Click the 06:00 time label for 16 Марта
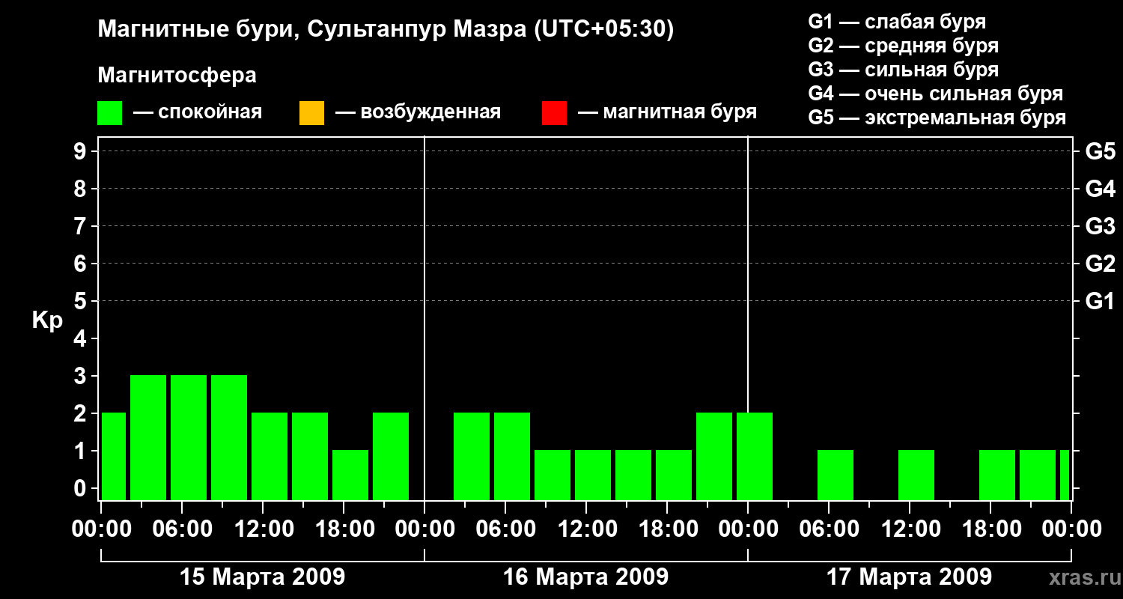 [x=505, y=529]
